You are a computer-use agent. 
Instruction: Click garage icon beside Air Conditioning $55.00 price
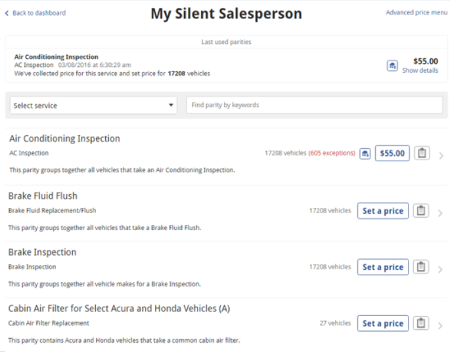coord(365,153)
